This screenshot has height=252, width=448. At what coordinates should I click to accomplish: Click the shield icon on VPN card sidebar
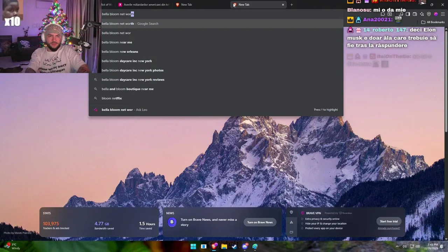coord(291,212)
